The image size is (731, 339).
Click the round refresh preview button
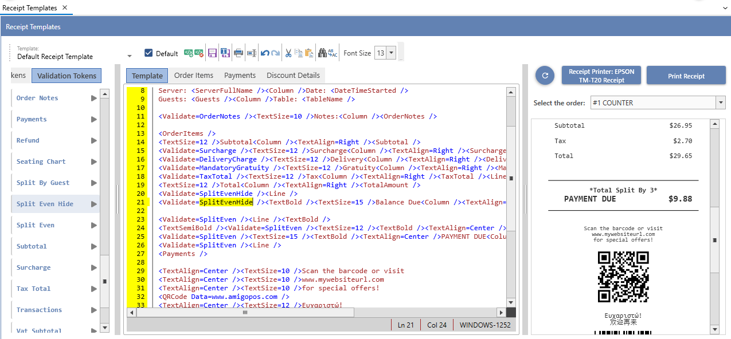(545, 76)
